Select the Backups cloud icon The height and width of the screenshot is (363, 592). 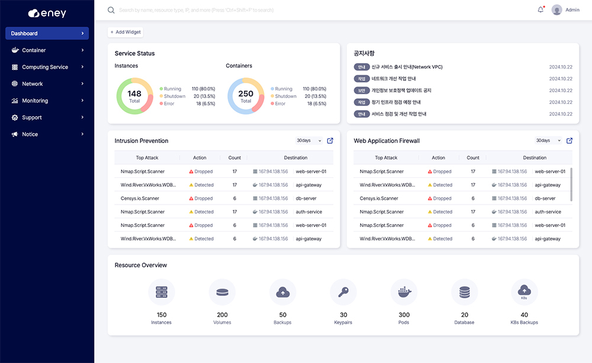283,292
